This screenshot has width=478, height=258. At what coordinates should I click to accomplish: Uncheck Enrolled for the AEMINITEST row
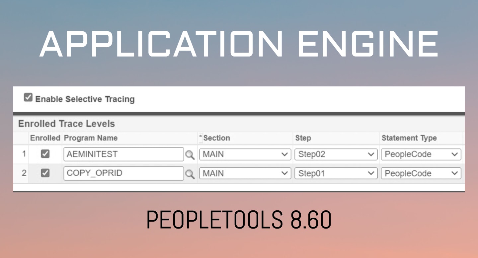point(45,154)
